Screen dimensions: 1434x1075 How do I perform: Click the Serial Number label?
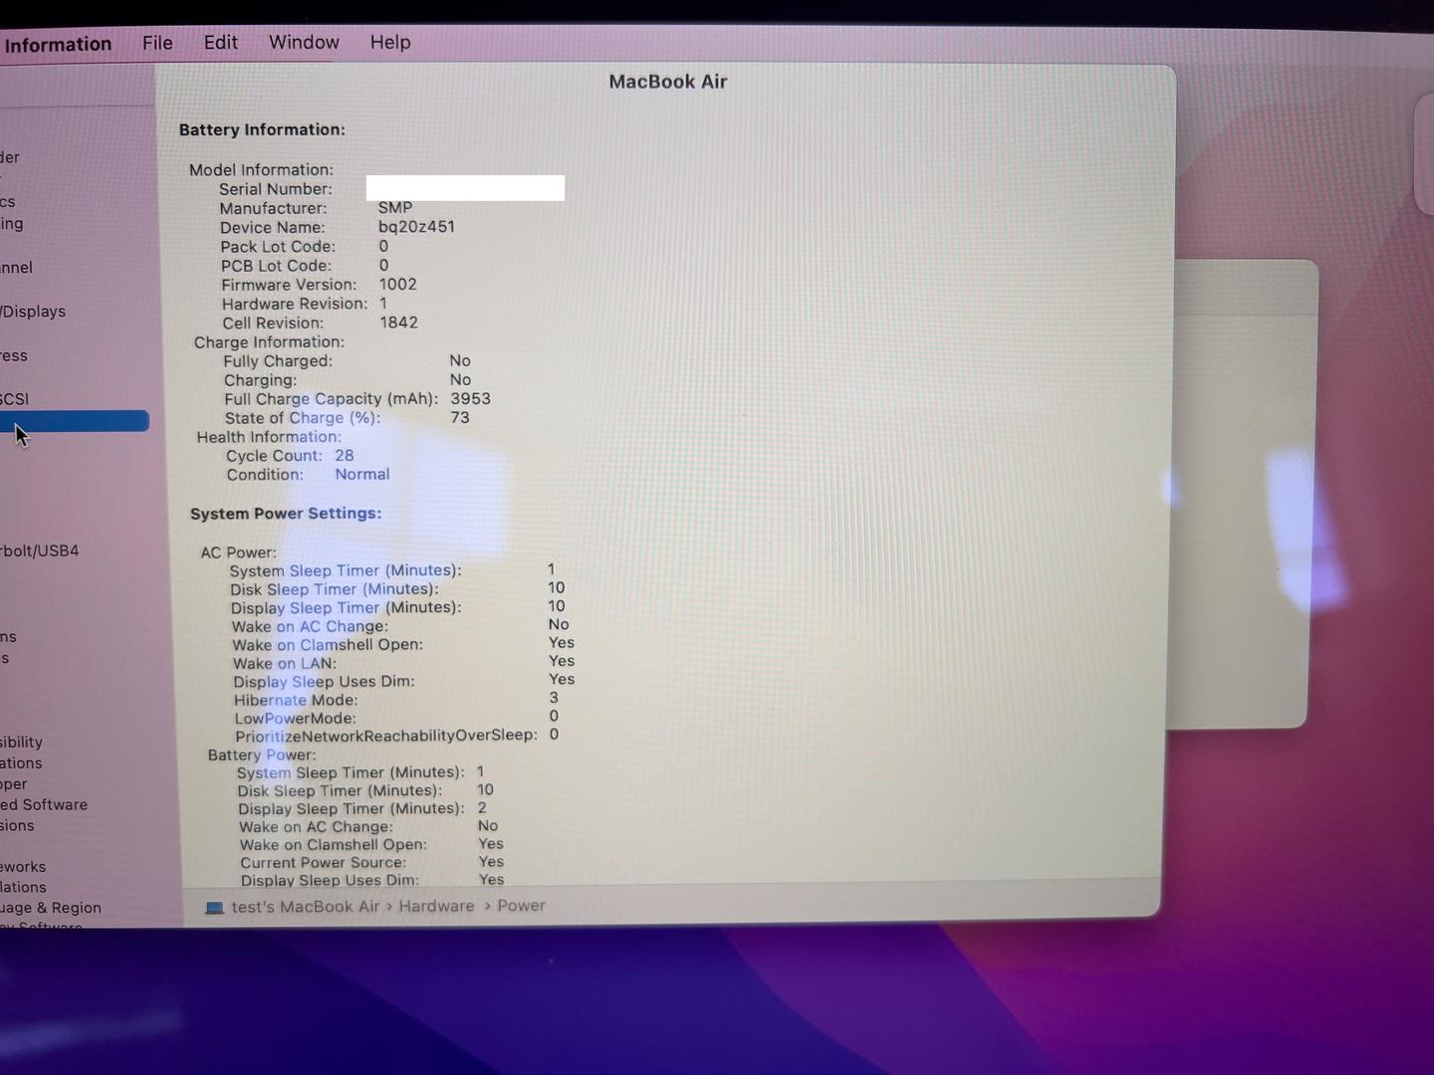[276, 189]
